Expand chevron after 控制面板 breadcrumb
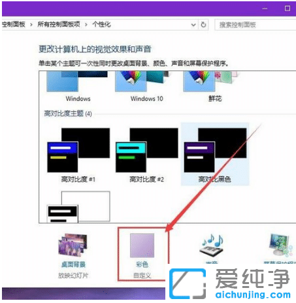This screenshot has height=303, width=296. point(31,25)
